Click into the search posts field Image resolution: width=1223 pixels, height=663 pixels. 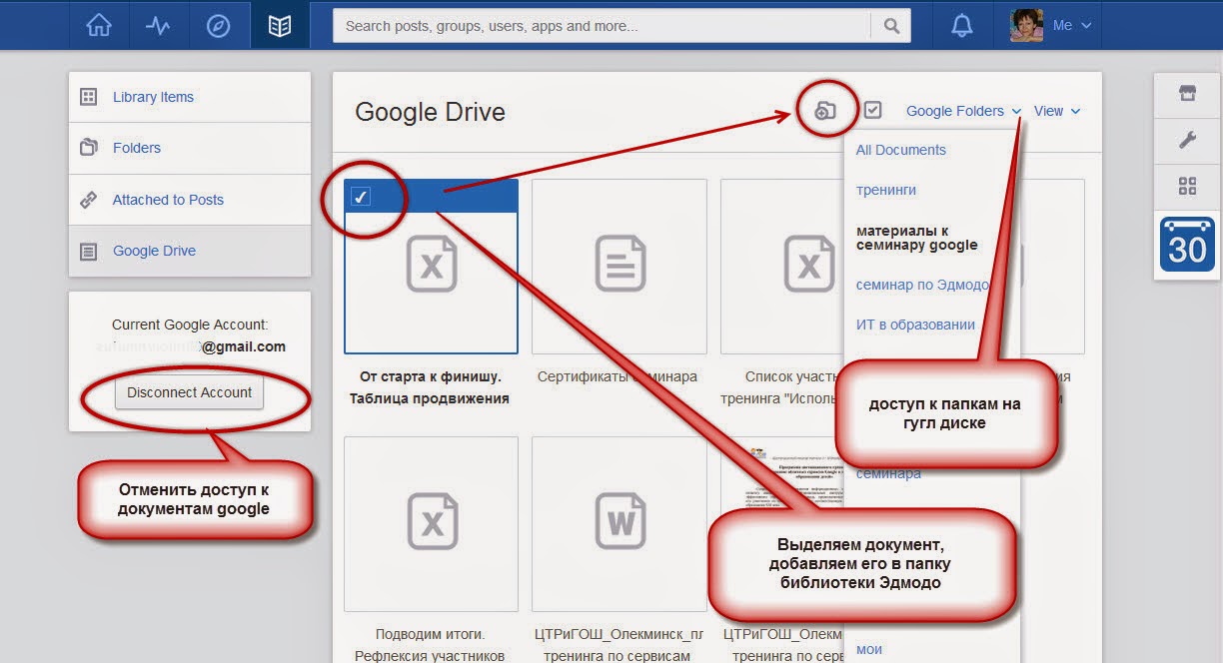tap(602, 26)
